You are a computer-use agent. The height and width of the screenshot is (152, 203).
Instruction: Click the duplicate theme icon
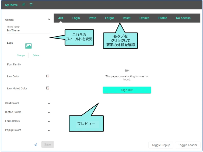click(23, 5)
